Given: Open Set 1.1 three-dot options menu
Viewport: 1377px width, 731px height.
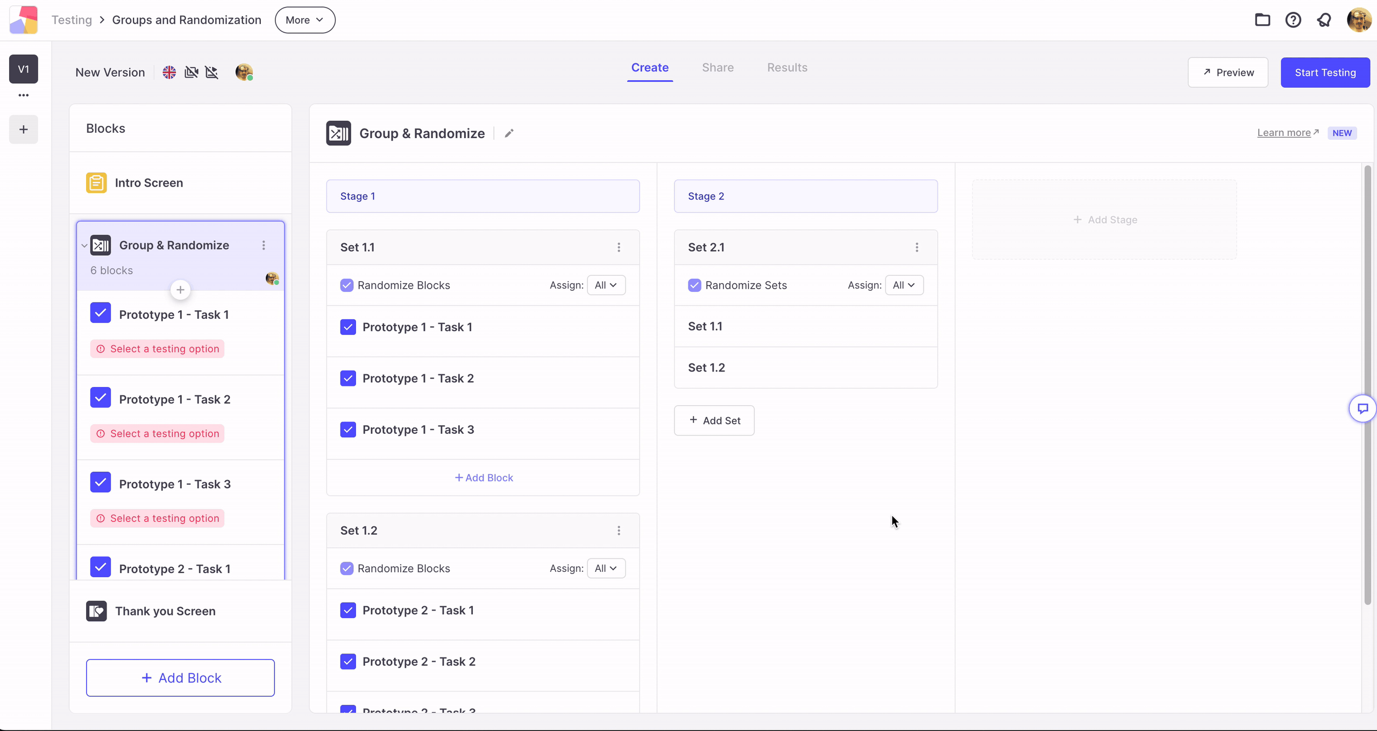Looking at the screenshot, I should pos(619,247).
